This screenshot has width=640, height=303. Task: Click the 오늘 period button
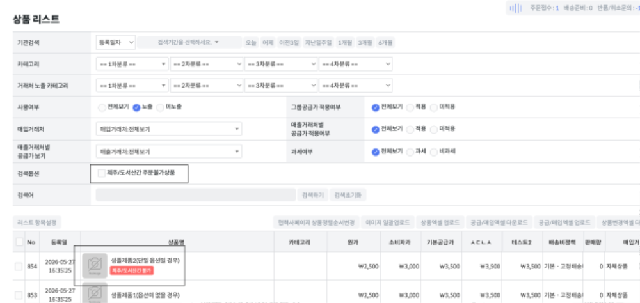tap(251, 42)
